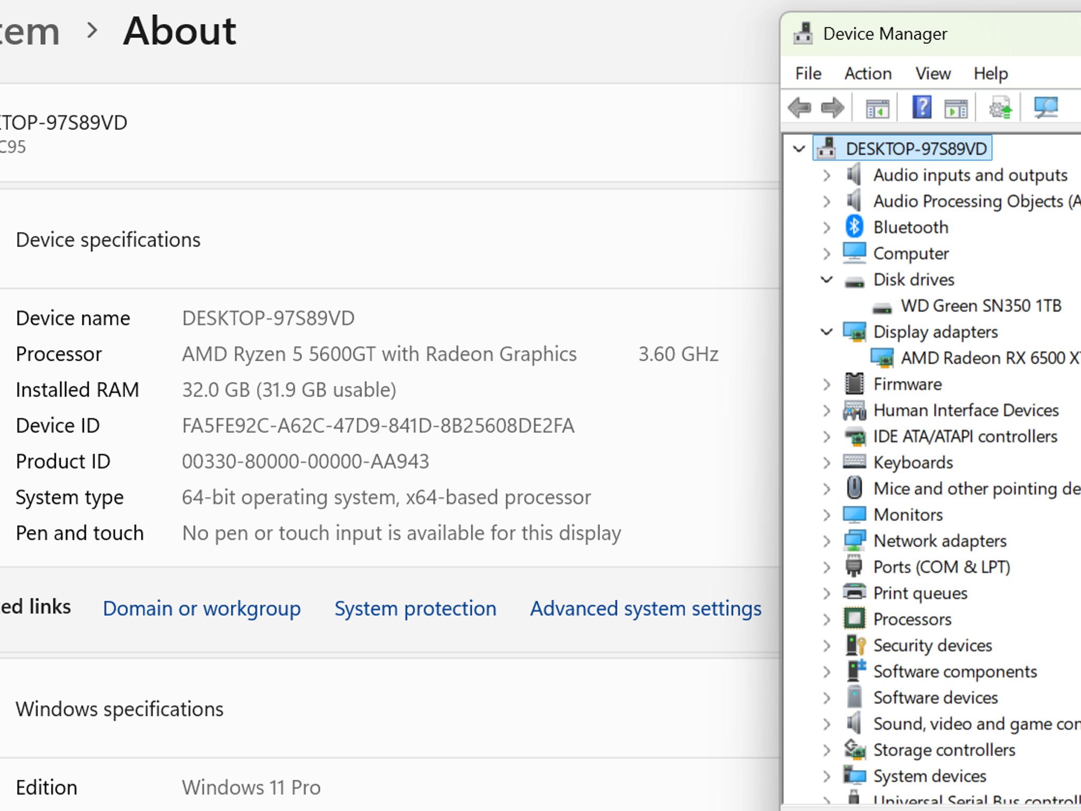Click the Network adapters icon
The width and height of the screenshot is (1081, 811).
tap(854, 540)
